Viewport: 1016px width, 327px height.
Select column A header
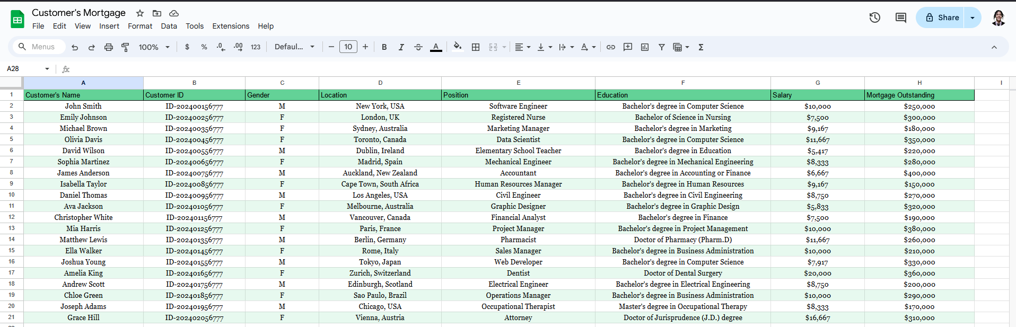[83, 83]
